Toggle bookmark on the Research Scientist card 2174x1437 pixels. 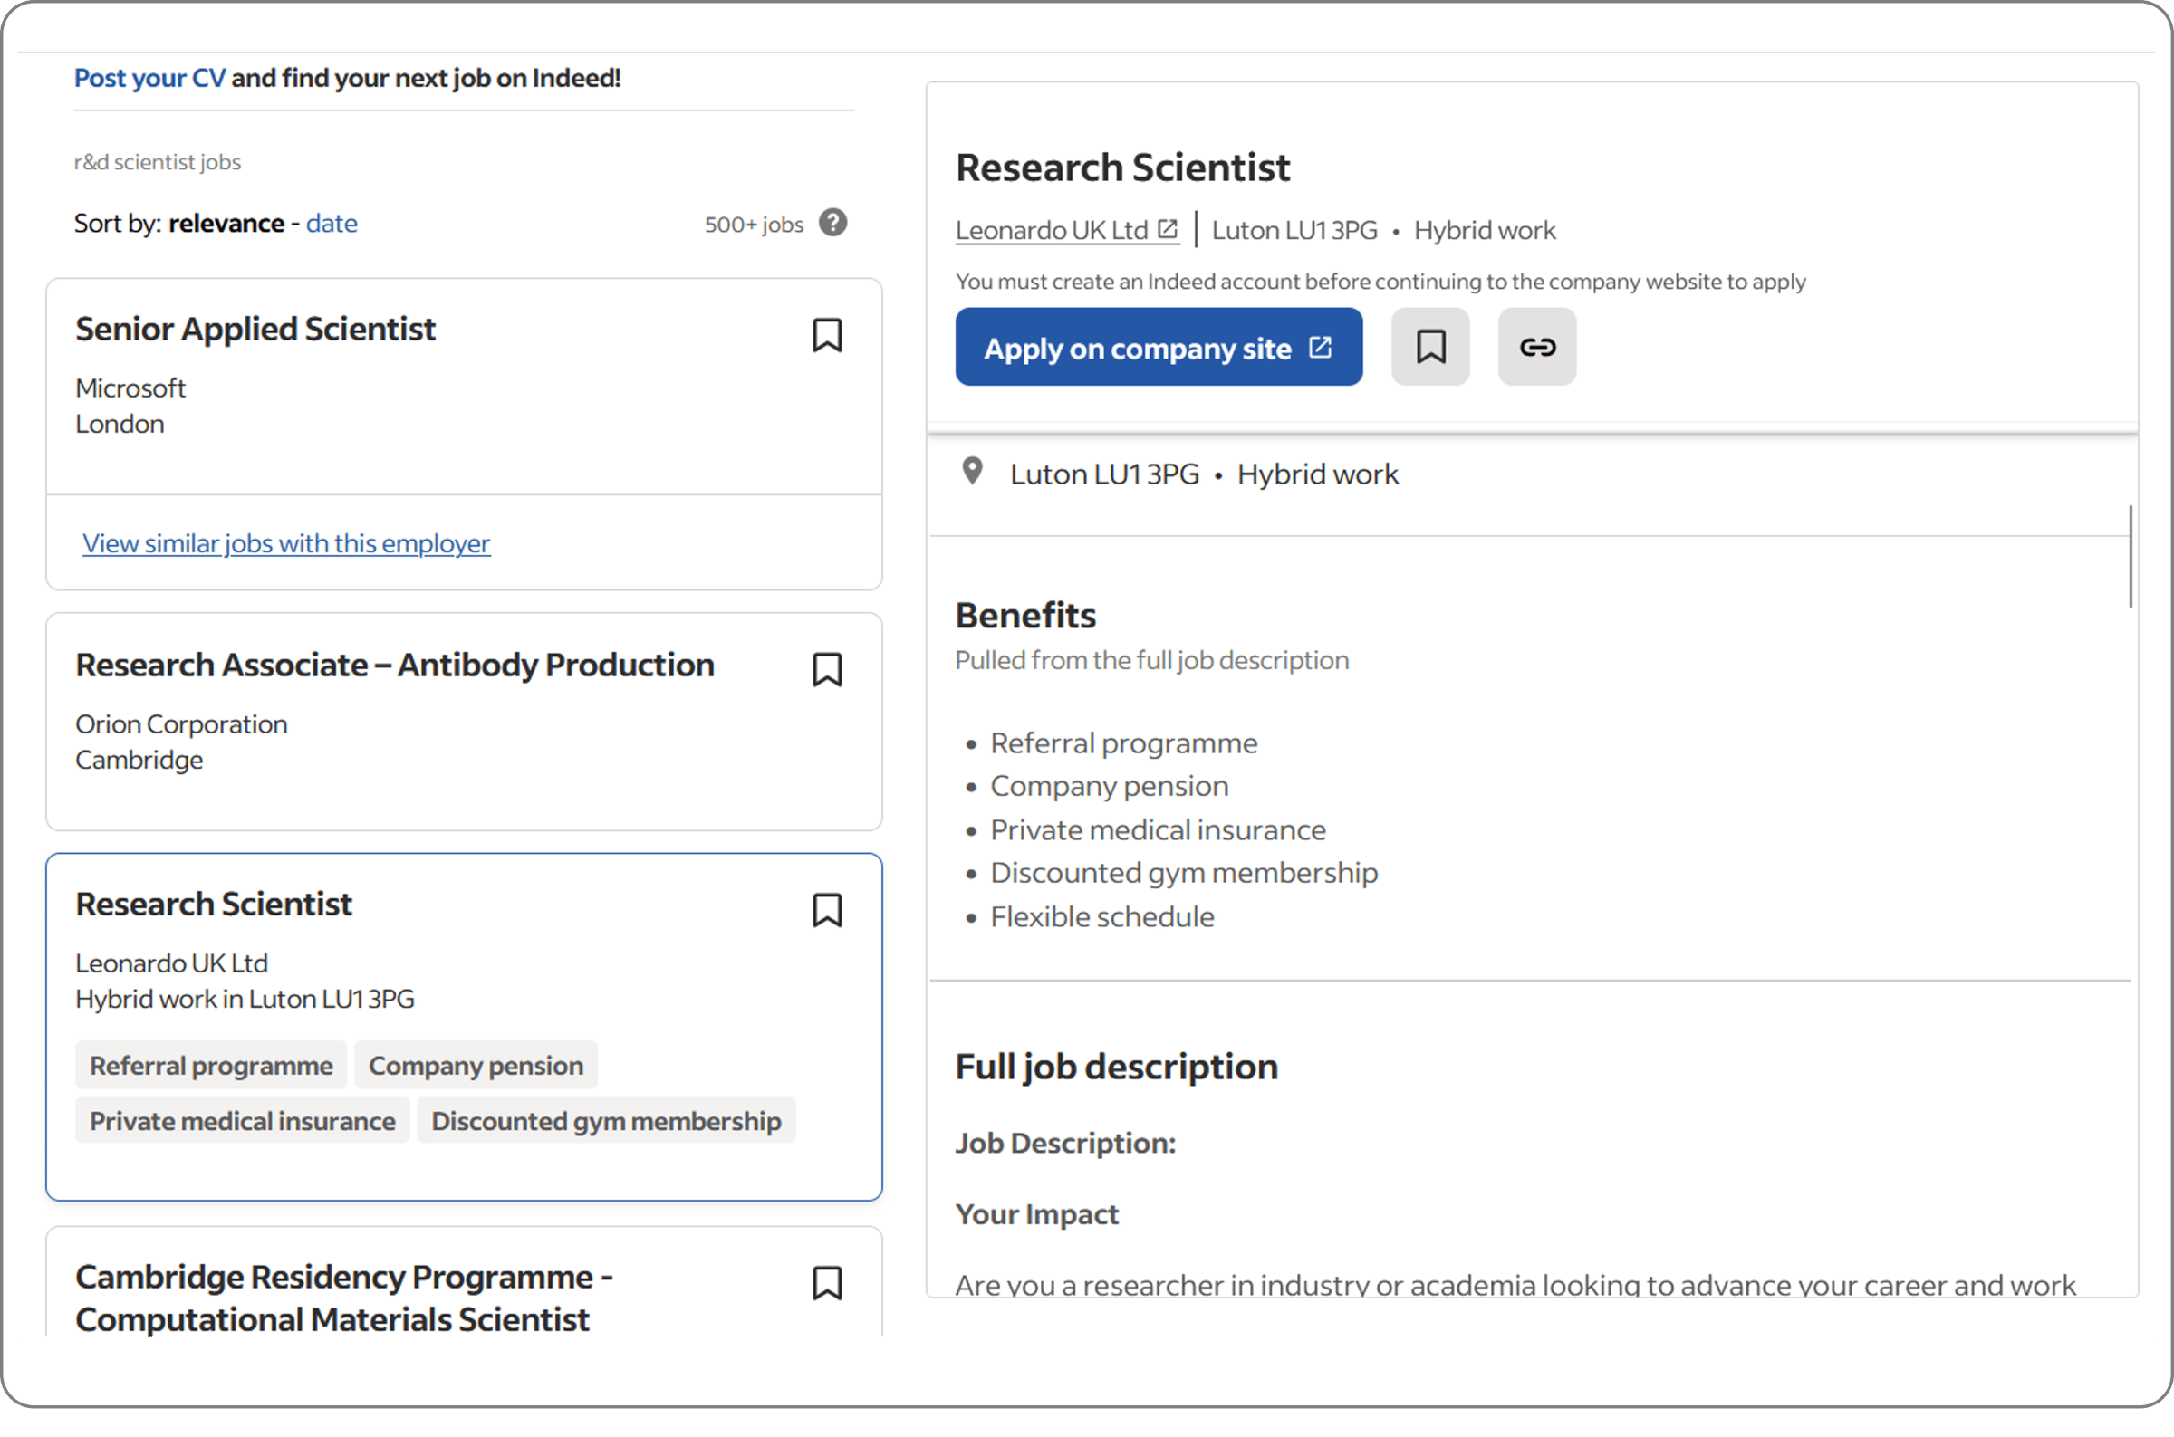click(x=827, y=910)
